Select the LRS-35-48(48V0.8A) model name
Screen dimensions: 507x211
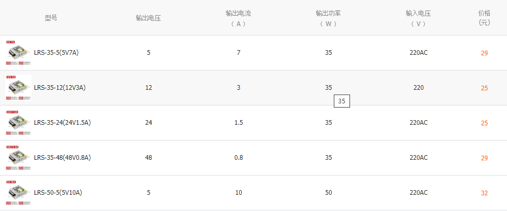[x=62, y=158]
